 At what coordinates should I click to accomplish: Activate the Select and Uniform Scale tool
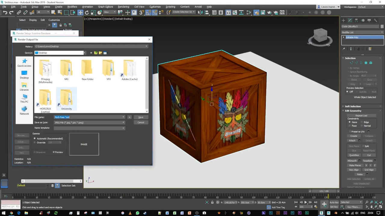click(93, 12)
